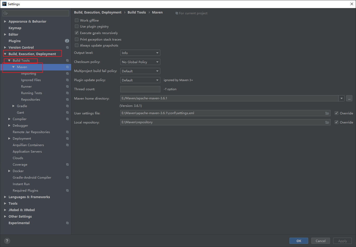Image resolution: width=356 pixels, height=247 pixels.
Task: Open the Output level dropdown
Action: coord(140,53)
